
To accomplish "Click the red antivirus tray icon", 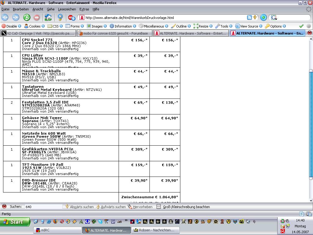I will coord(283,231).
